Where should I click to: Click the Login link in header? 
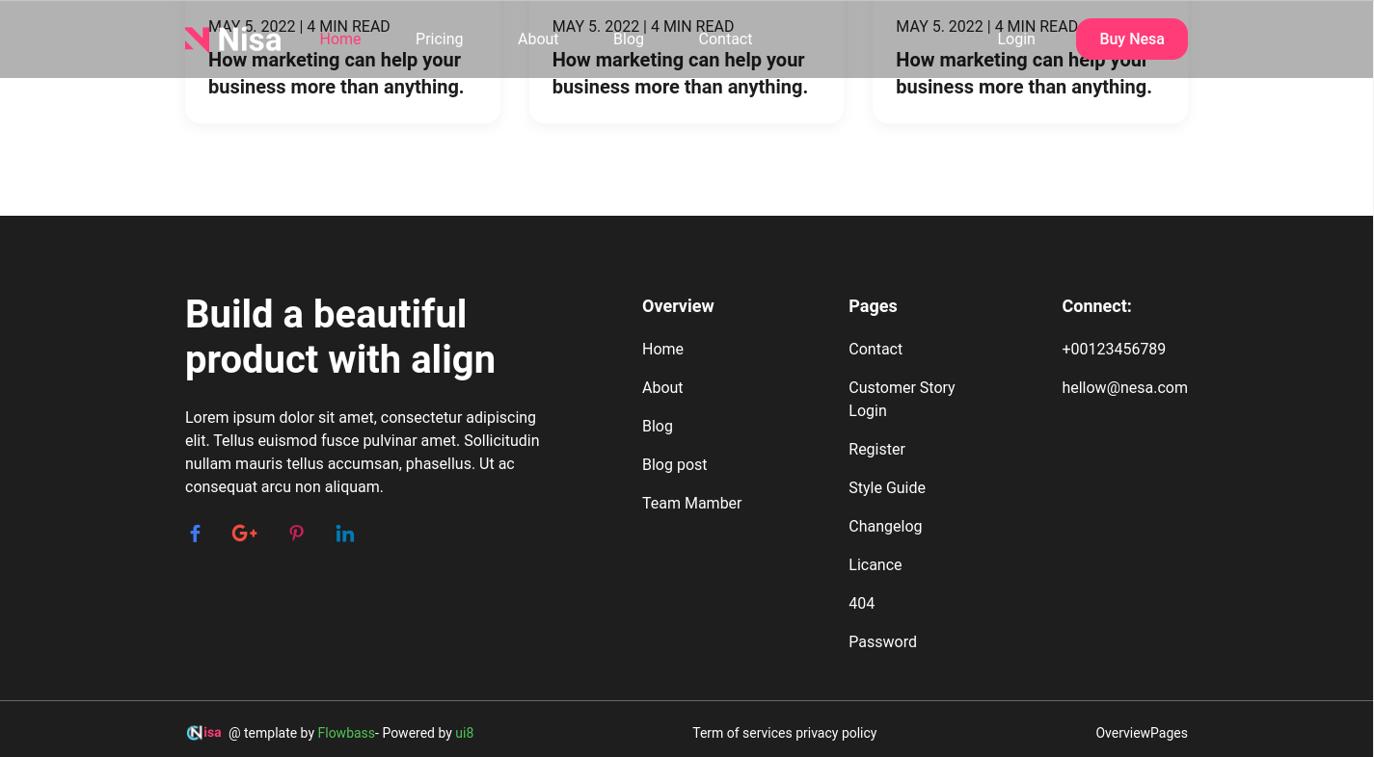click(x=1016, y=39)
